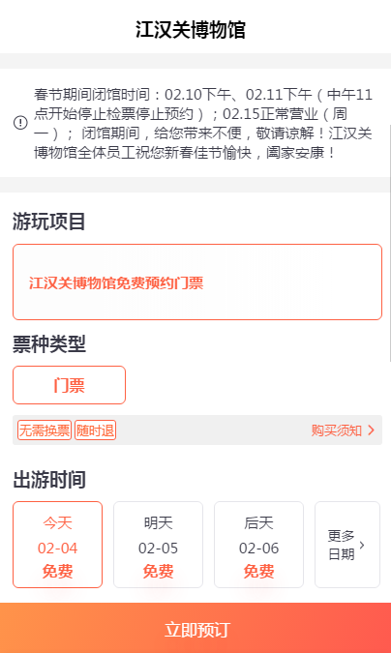Click the 票种类型 section heading
The height and width of the screenshot is (653, 391).
pos(48,344)
